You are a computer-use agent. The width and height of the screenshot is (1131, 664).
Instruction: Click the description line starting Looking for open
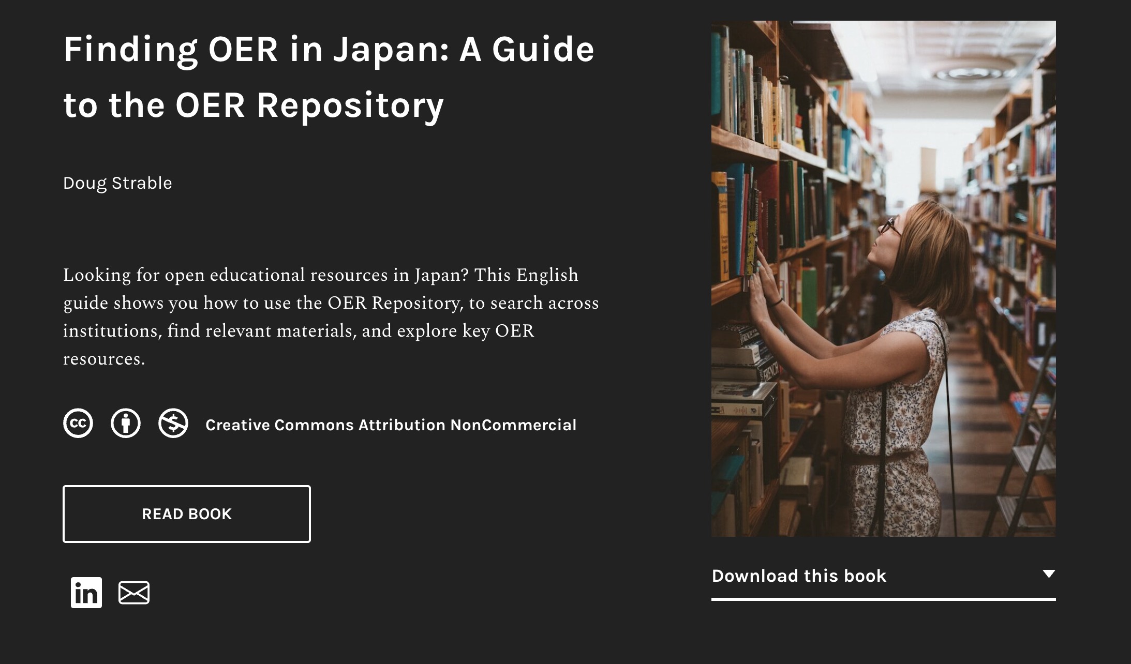point(320,275)
